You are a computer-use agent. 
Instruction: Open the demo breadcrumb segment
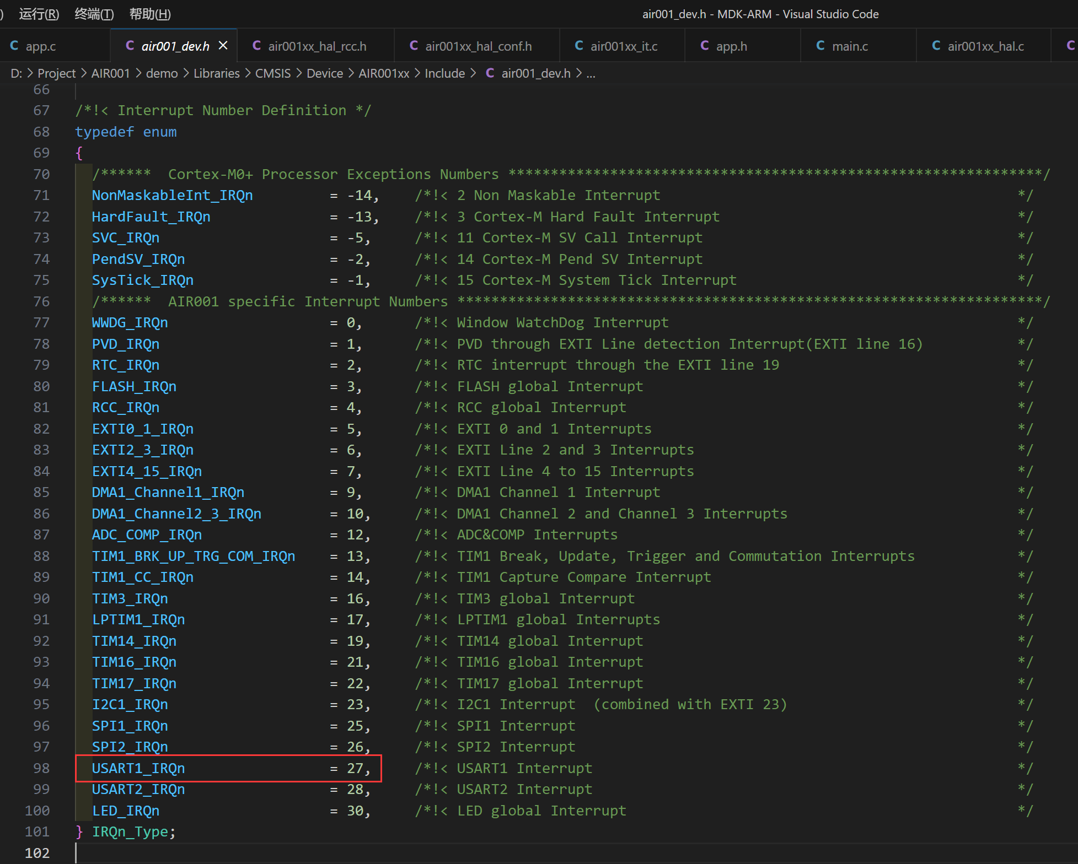tap(162, 73)
